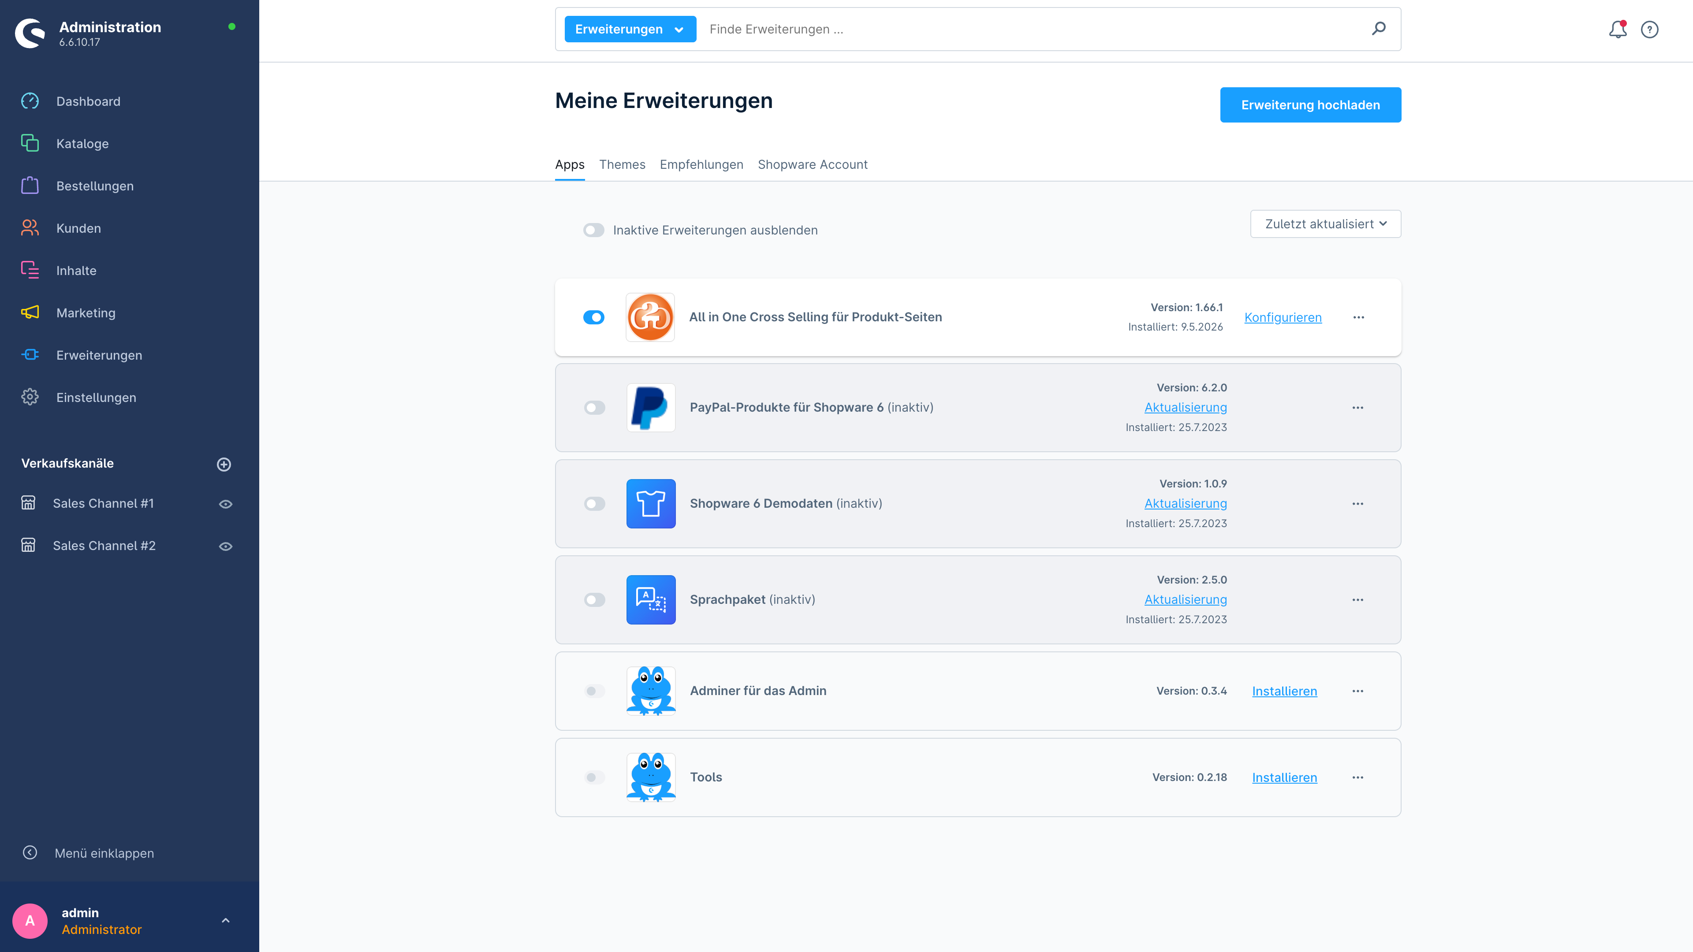Click the green online status dot
Viewport: 1693px width, 952px height.
[x=232, y=27]
